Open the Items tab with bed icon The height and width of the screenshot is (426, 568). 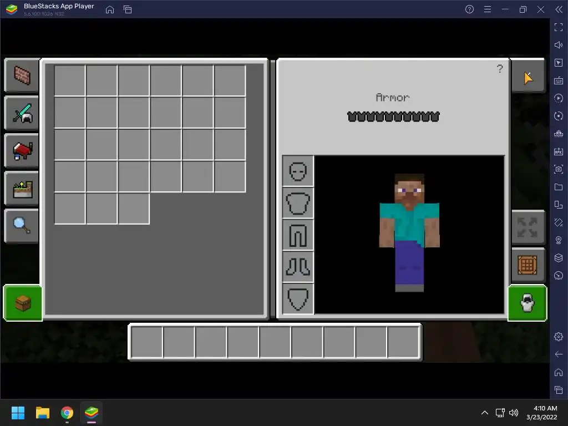coord(22,151)
